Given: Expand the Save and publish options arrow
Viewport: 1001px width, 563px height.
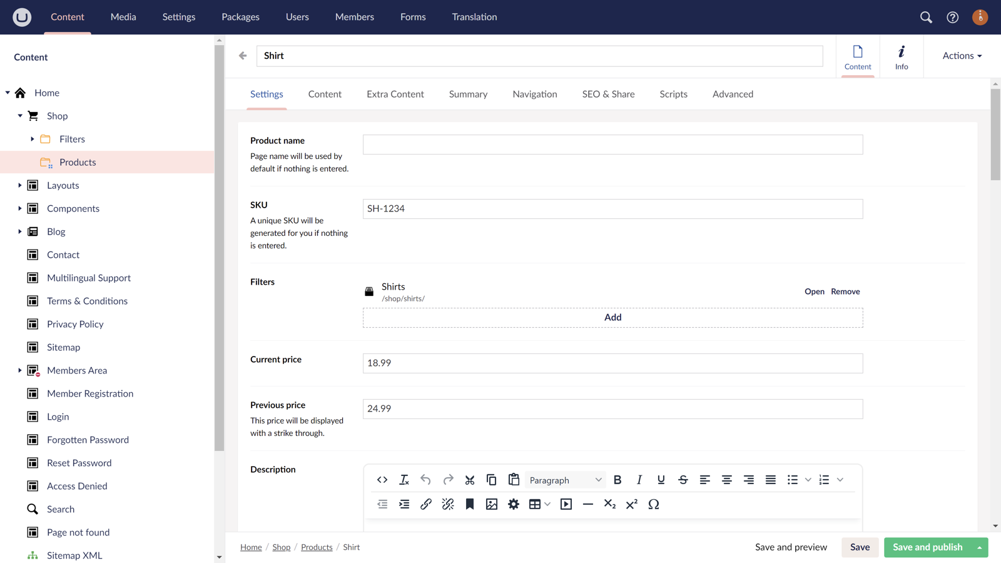Looking at the screenshot, I should 980,547.
